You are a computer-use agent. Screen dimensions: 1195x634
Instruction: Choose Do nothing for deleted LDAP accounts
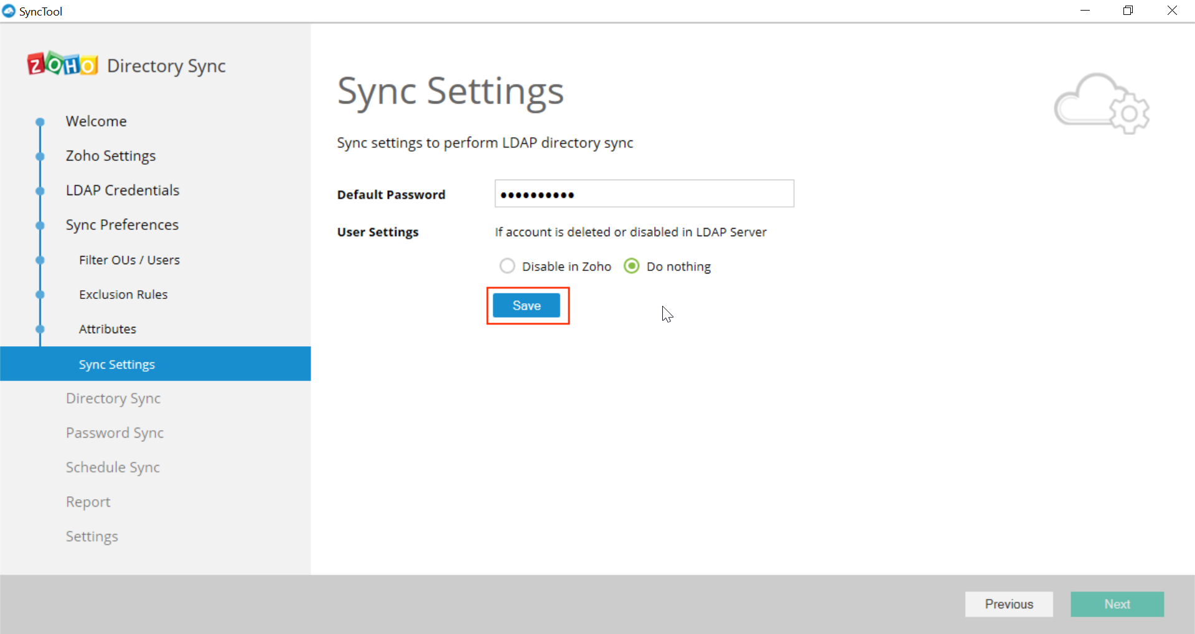point(632,265)
